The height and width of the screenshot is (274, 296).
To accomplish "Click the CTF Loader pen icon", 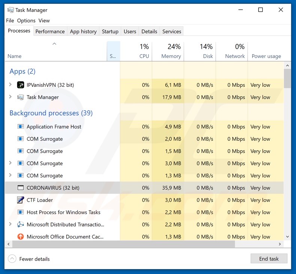I will point(20,200).
